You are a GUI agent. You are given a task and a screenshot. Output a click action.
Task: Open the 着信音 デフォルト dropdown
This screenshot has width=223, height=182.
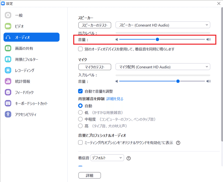[107, 158]
